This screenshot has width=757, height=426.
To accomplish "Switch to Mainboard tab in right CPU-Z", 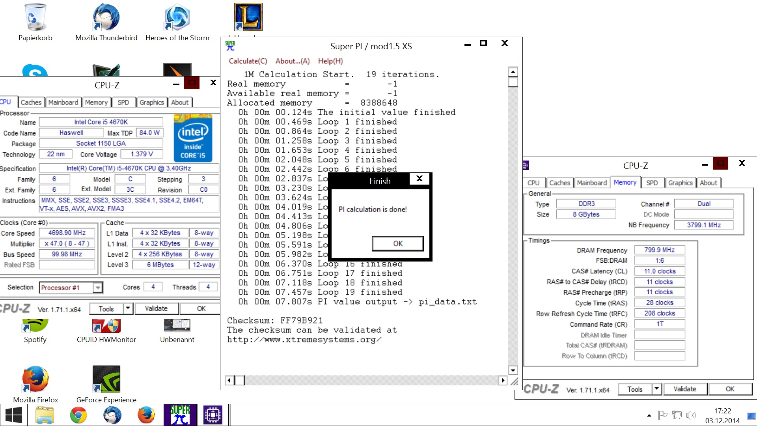I will pyautogui.click(x=592, y=183).
